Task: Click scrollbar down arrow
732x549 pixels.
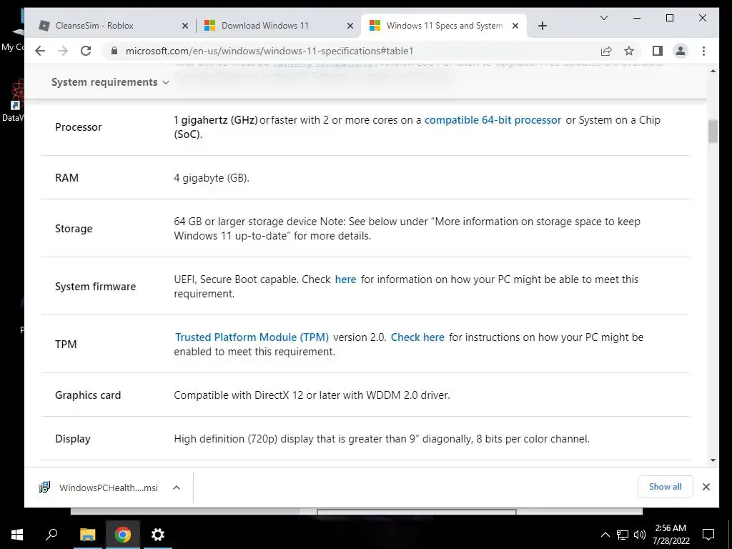Action: (713, 460)
